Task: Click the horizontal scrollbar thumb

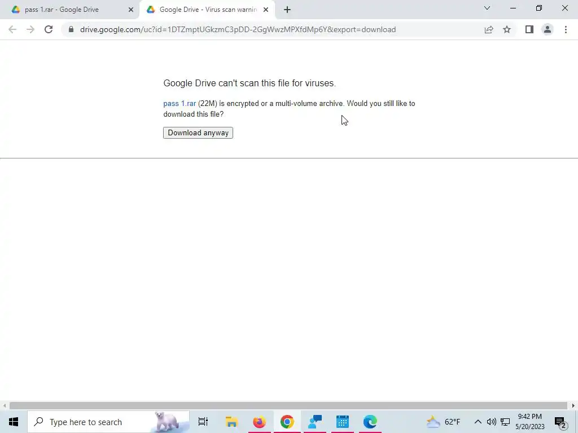Action: (x=288, y=406)
